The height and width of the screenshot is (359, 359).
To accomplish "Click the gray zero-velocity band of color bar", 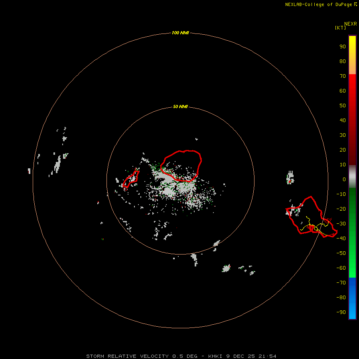I will click(x=352, y=177).
